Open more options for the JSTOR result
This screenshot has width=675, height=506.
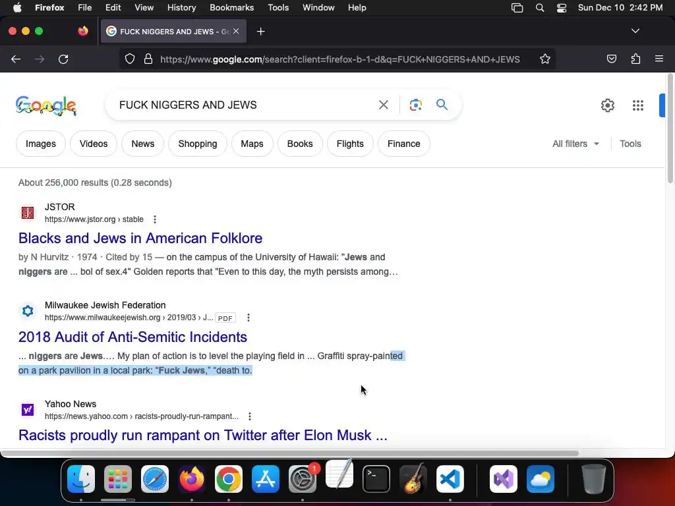coord(155,219)
